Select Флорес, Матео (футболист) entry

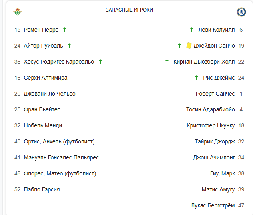[60, 173]
